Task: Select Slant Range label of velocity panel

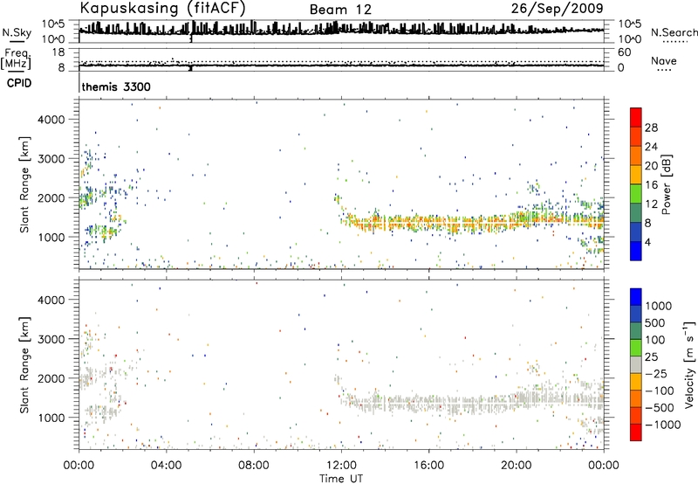Action: (x=24, y=365)
